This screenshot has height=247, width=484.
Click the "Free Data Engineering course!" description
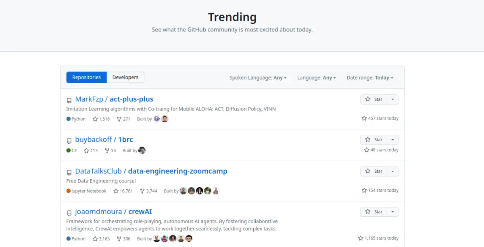(x=101, y=181)
